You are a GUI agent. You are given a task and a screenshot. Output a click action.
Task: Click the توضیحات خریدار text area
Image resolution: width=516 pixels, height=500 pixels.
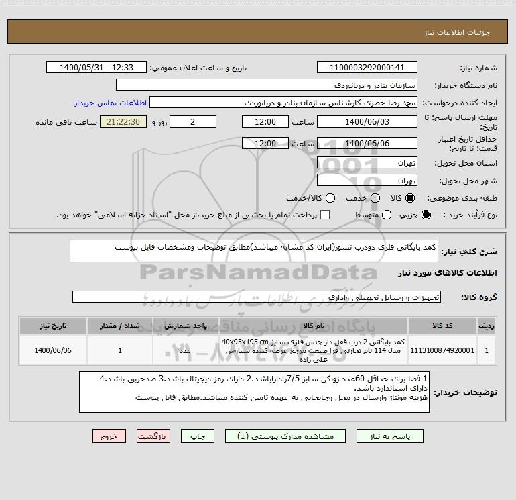click(x=254, y=392)
